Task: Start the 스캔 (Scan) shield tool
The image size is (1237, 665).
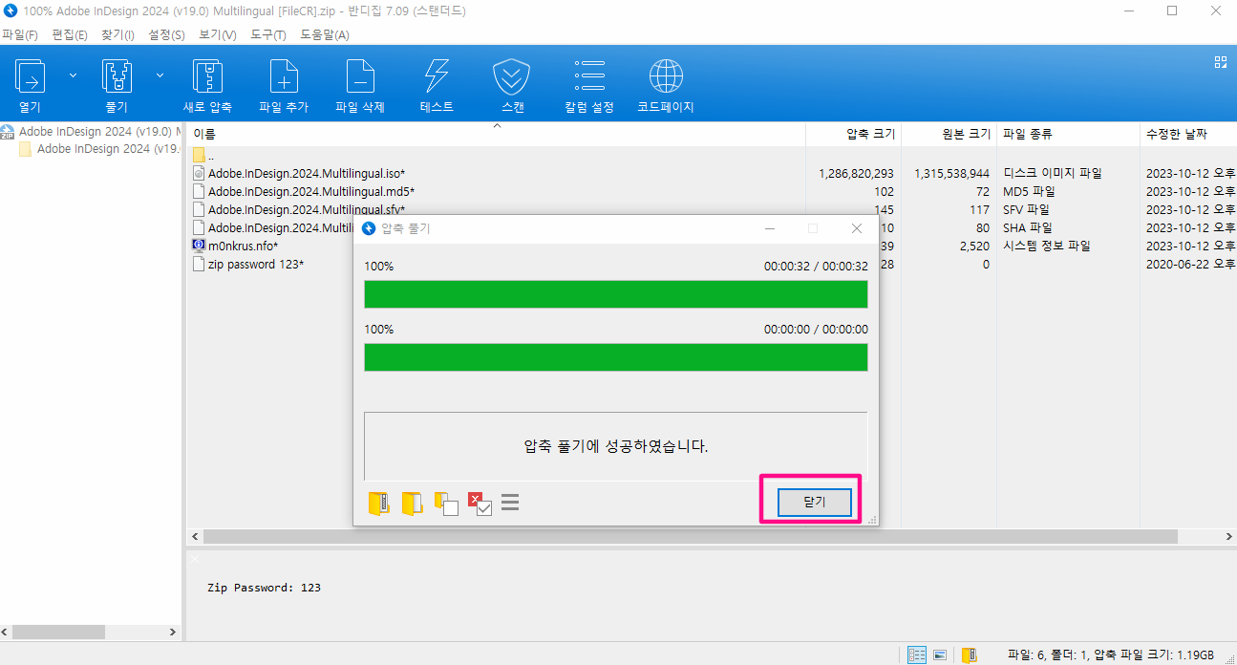Action: click(511, 75)
